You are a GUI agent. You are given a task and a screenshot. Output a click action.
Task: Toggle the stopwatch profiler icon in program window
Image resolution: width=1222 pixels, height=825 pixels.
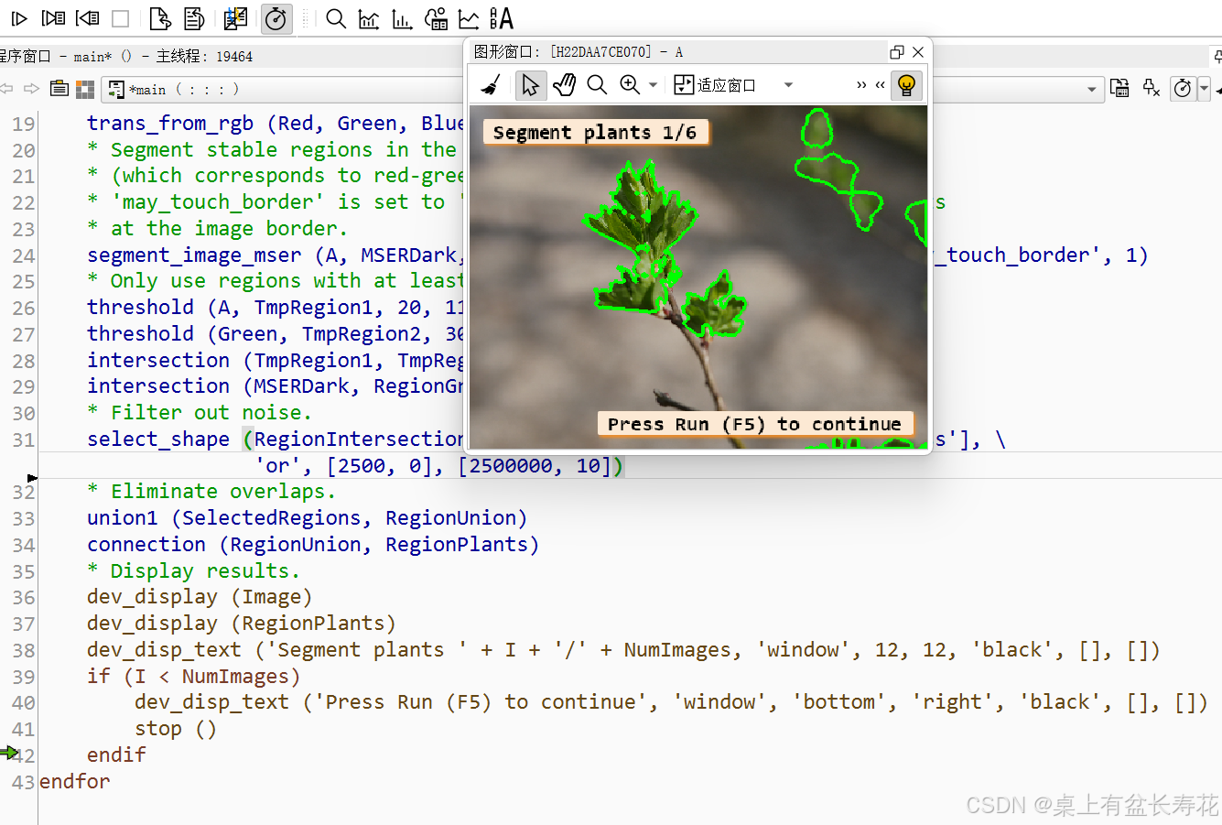coord(1183,88)
